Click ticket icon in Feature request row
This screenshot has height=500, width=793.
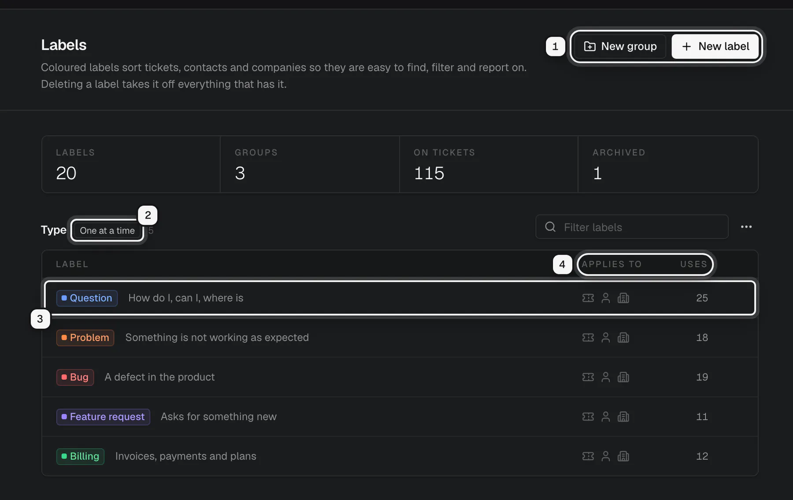588,417
